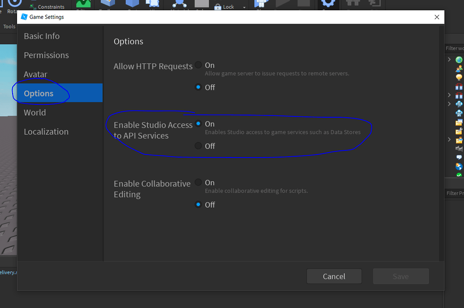464x308 pixels.
Task: Expand the StarterPlayer node in Explorer
Action: [449, 140]
